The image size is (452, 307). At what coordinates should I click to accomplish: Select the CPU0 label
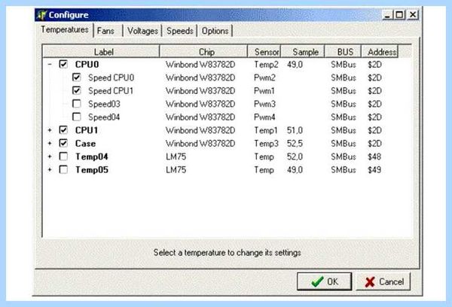click(87, 64)
